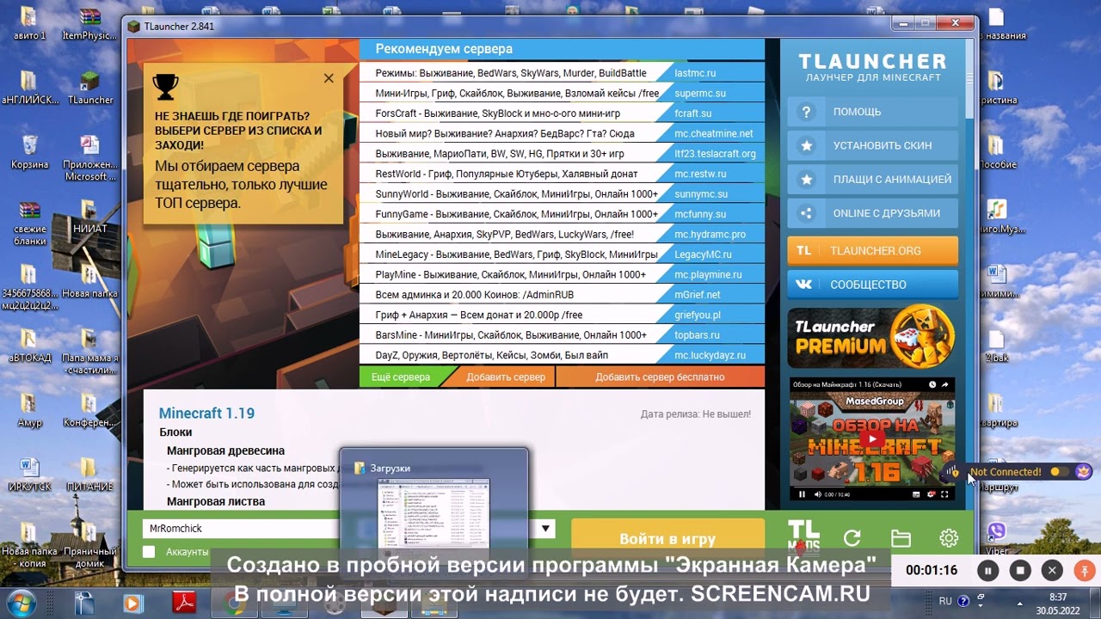Cancel recording with the X button
The image size is (1101, 619).
click(x=1052, y=570)
